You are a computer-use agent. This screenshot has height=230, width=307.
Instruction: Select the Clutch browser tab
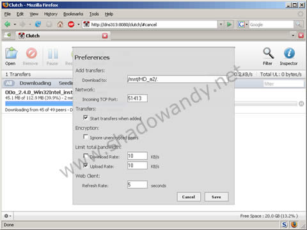pyautogui.click(x=63, y=36)
